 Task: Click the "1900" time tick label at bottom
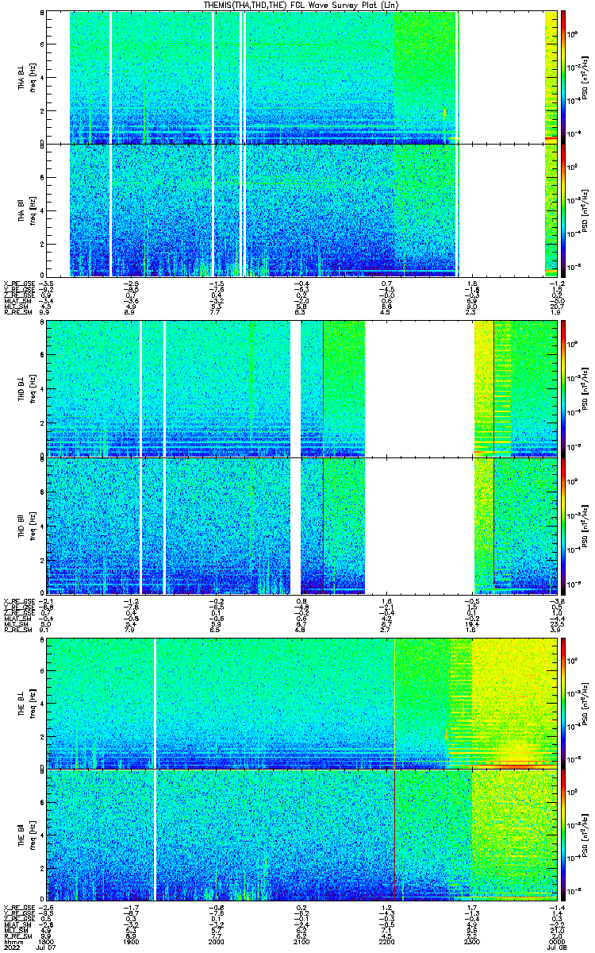pos(132,942)
